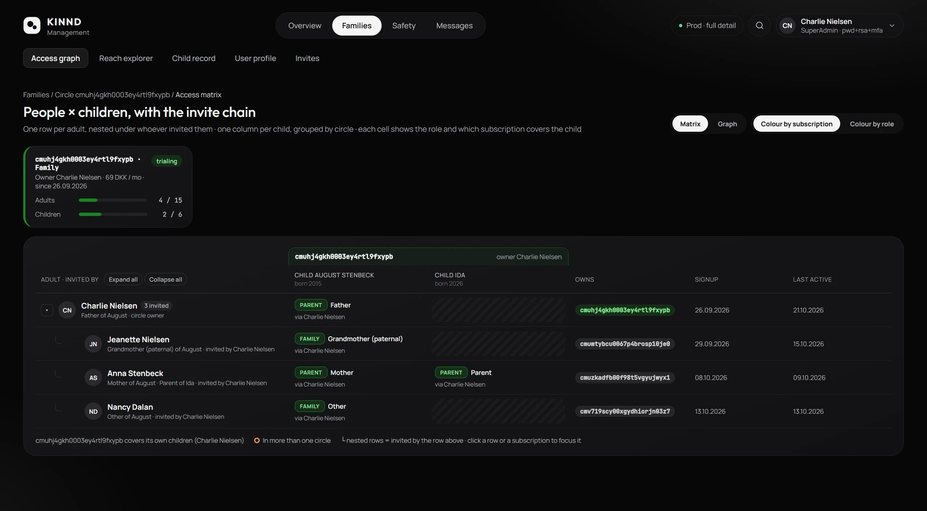Click Charlie Nielsen's CN row avatar
This screenshot has height=511, width=927.
click(x=67, y=310)
